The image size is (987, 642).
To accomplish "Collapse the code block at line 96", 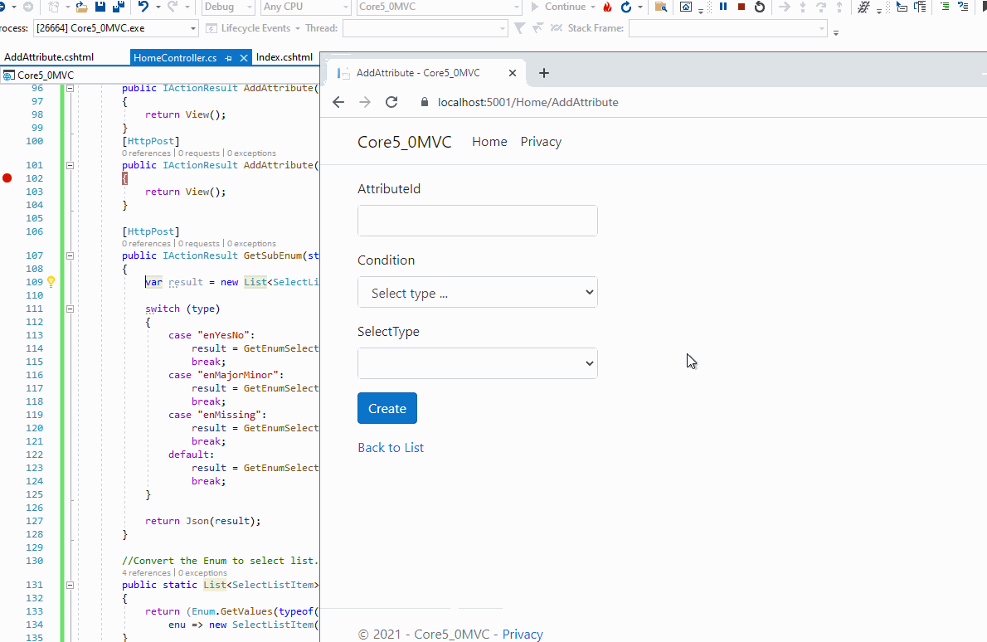I will pyautogui.click(x=70, y=89).
